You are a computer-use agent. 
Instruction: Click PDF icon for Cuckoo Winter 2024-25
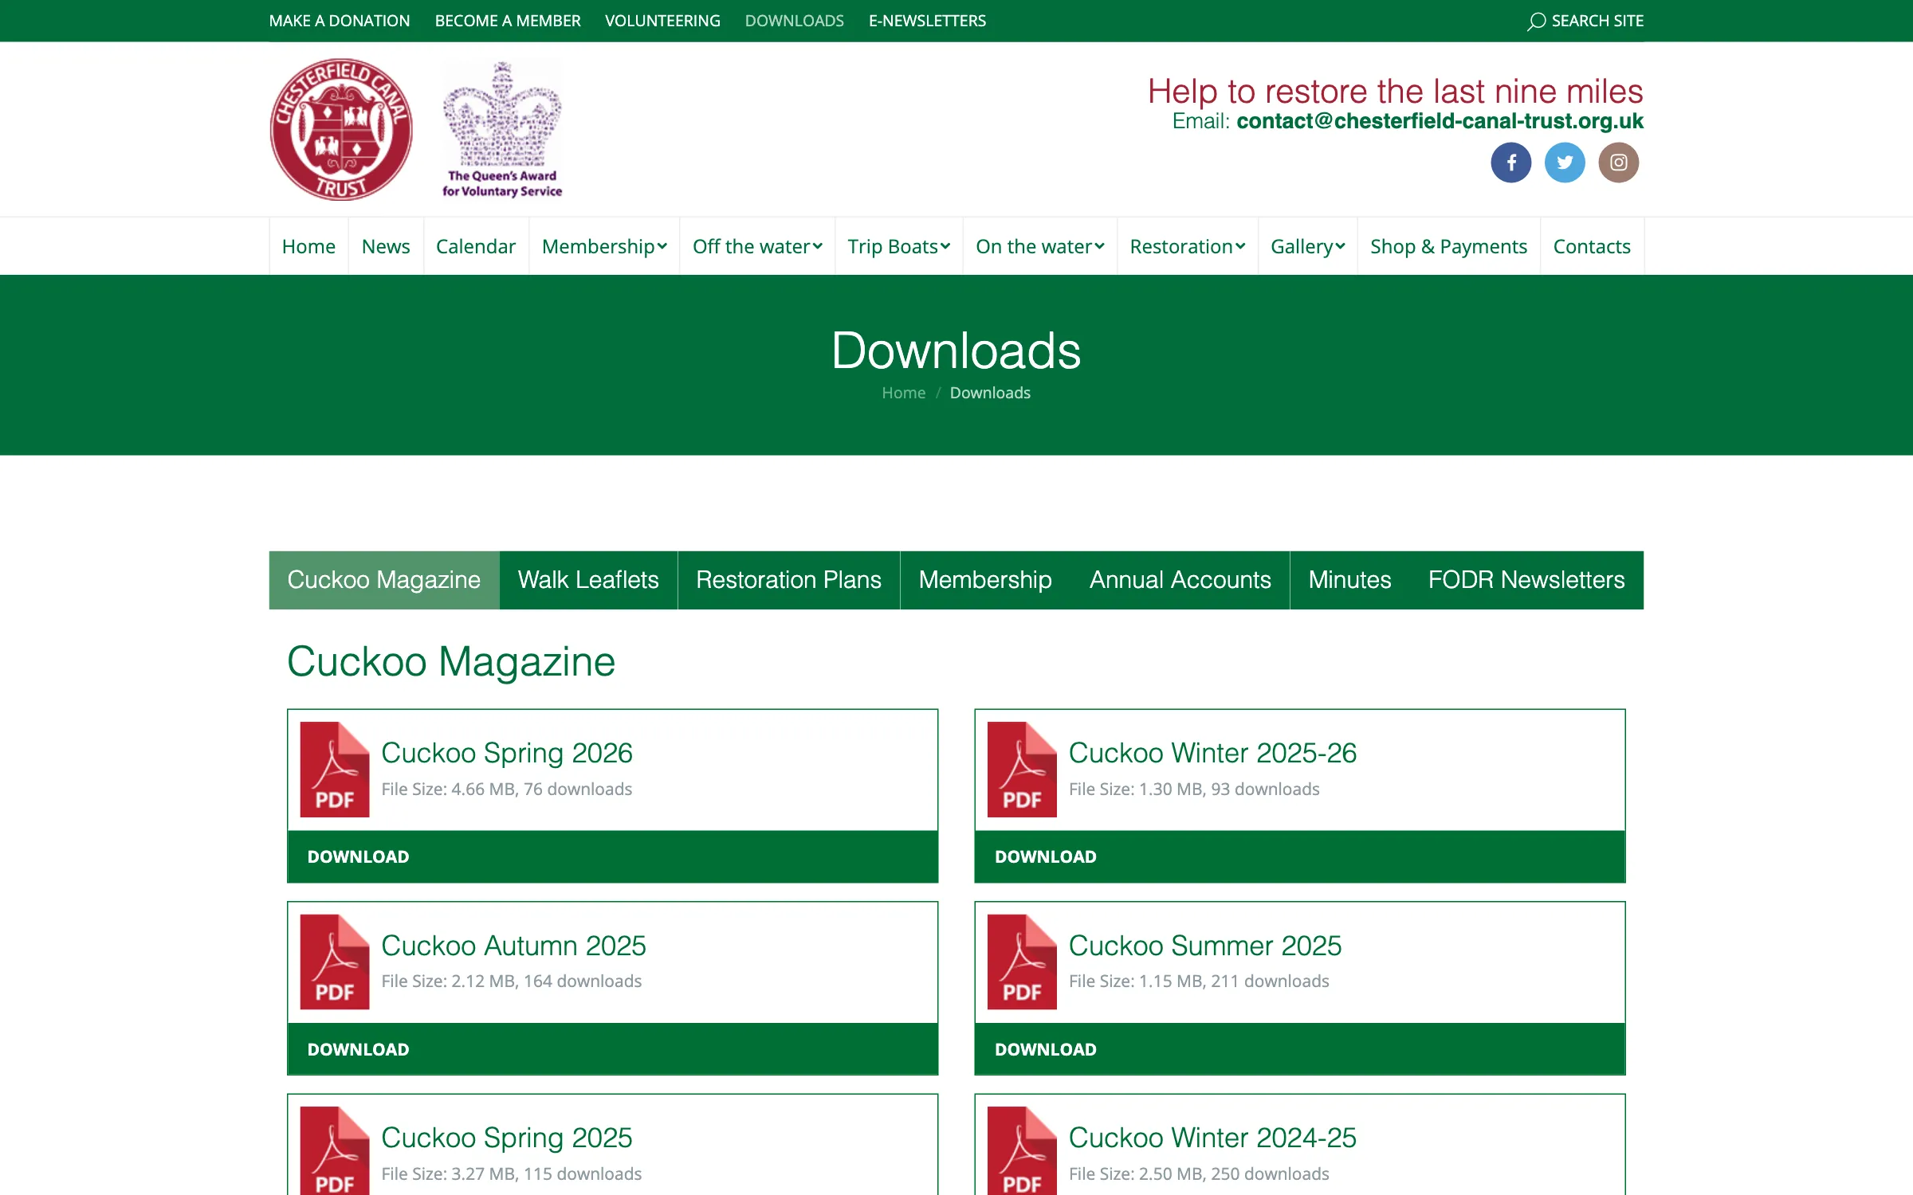pyautogui.click(x=1022, y=1150)
